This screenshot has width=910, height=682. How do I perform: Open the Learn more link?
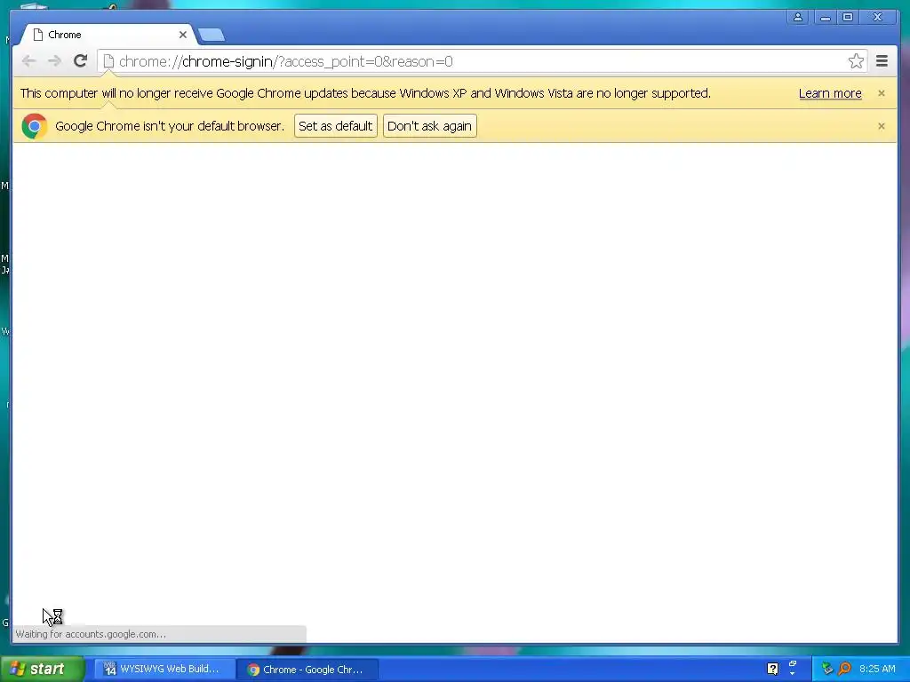click(830, 93)
